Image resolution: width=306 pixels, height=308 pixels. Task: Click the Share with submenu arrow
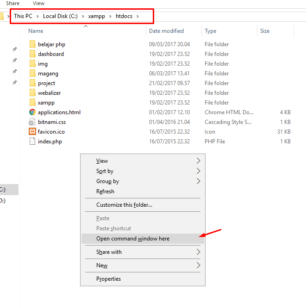click(199, 252)
